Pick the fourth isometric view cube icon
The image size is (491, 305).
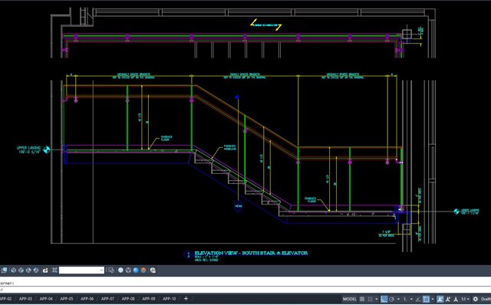[x=36, y=271]
